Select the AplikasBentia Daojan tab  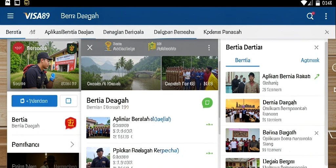tap(69, 32)
